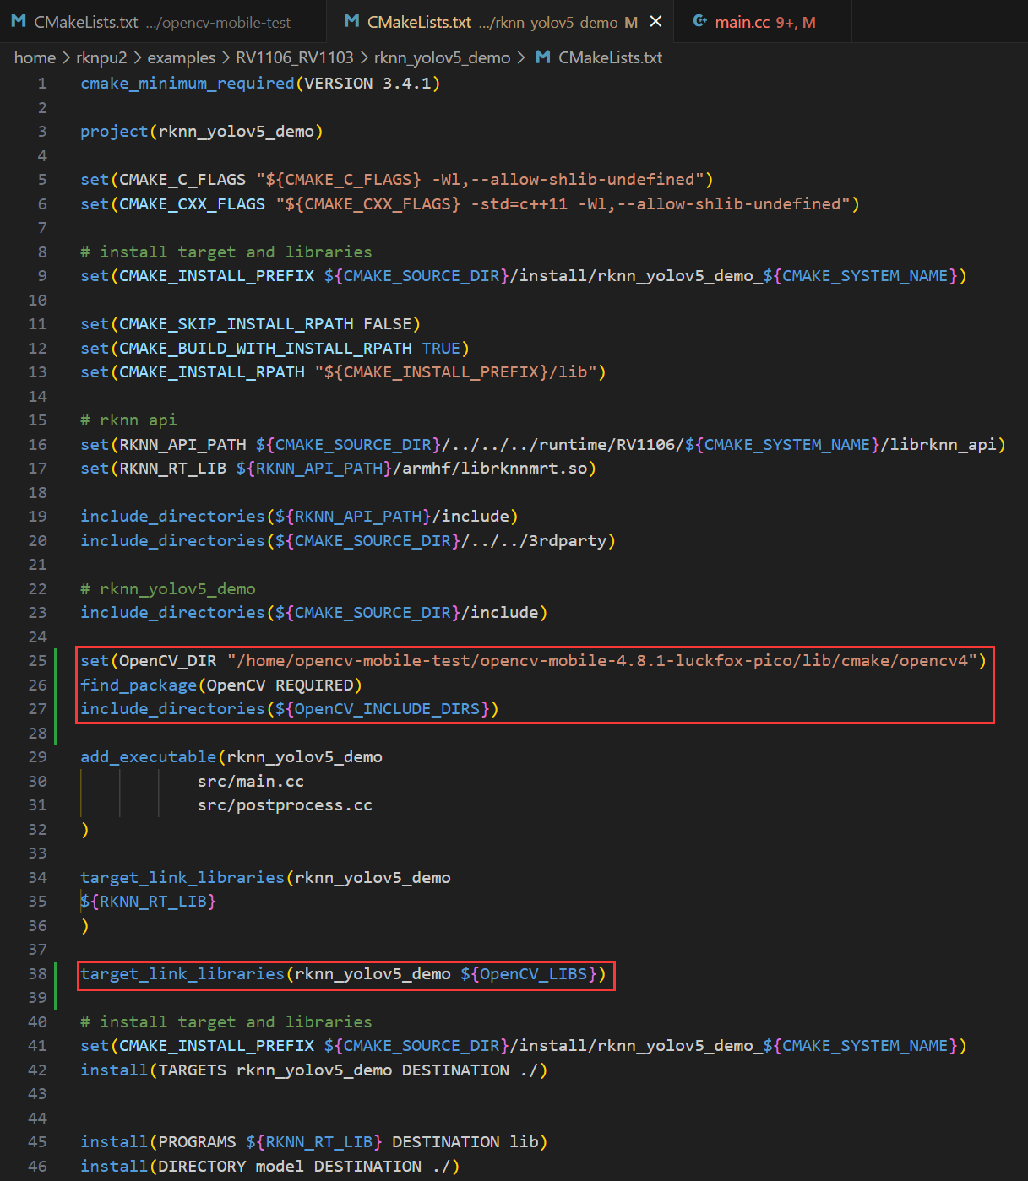Image resolution: width=1028 pixels, height=1181 pixels.
Task: Click 'add_executable' on line 29
Action: (149, 757)
